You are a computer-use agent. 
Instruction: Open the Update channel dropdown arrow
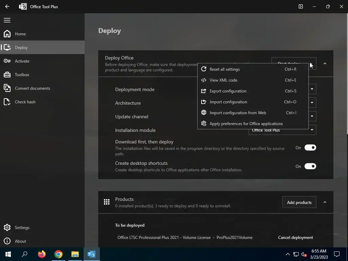pos(312,116)
